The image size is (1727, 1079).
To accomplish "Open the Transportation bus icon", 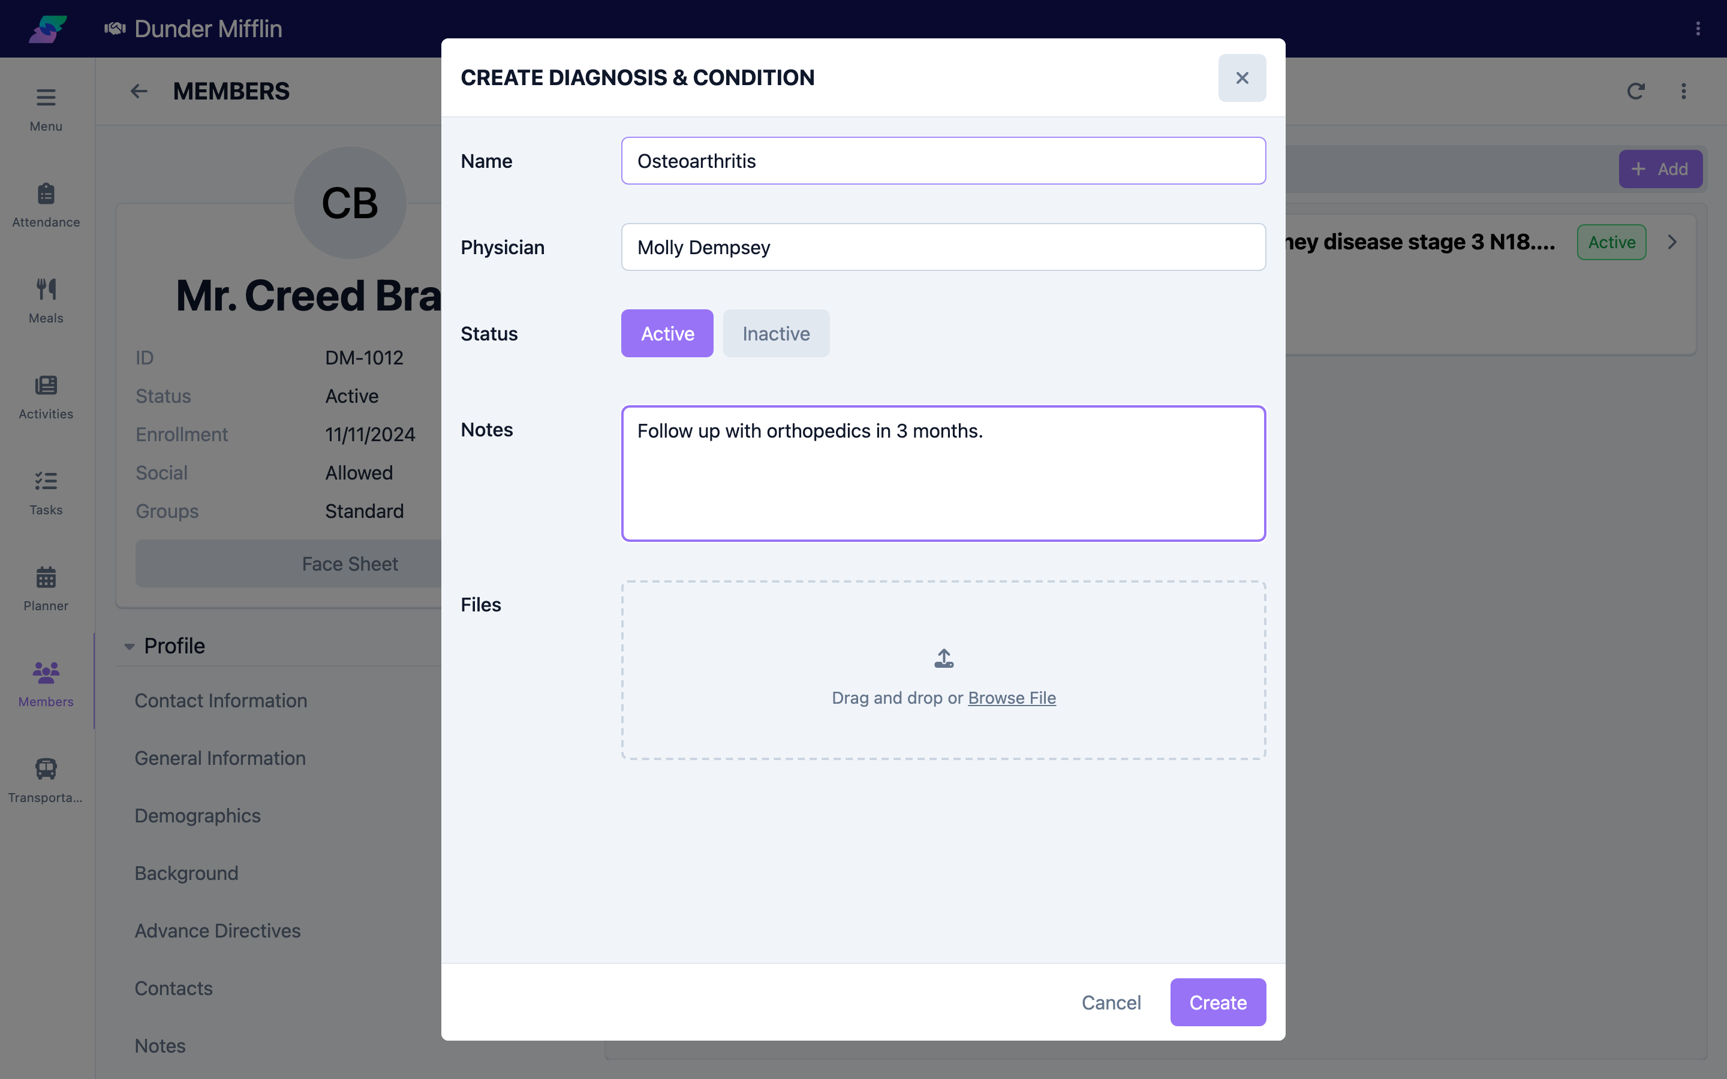I will coord(46,768).
